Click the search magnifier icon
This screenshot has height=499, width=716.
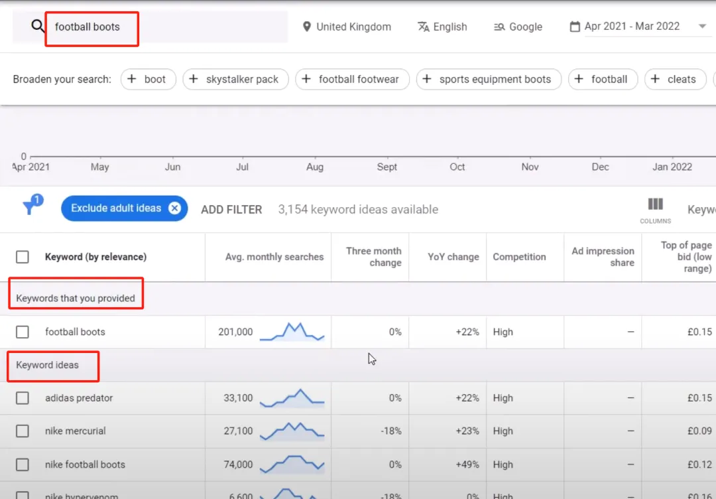[x=38, y=27]
